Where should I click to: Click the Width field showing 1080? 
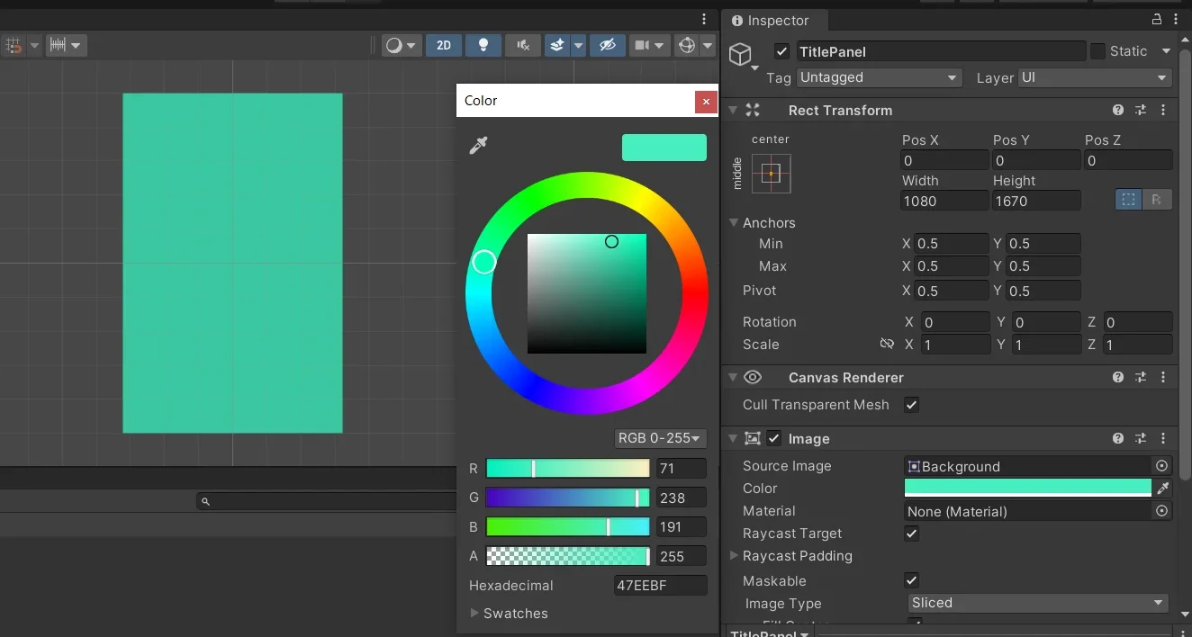(944, 201)
